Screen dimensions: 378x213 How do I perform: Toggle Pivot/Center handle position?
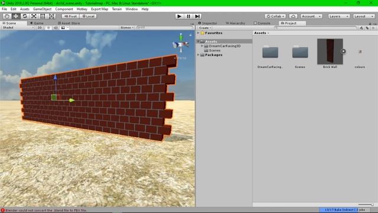pos(70,16)
